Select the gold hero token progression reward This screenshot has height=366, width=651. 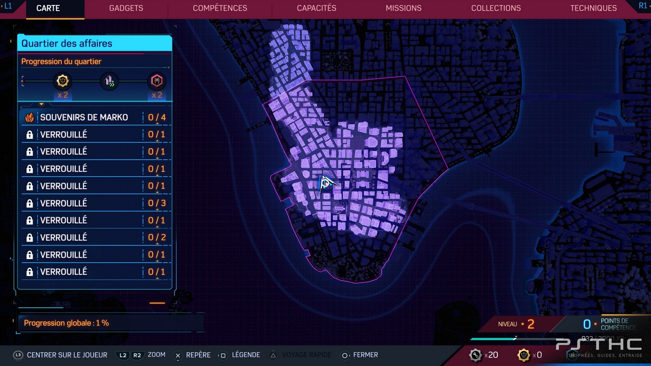63,81
